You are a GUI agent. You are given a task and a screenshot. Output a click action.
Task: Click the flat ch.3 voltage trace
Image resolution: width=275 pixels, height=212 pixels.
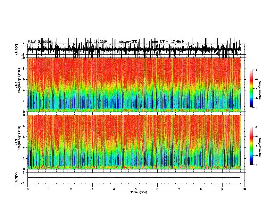click(134, 178)
